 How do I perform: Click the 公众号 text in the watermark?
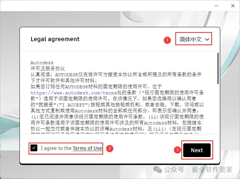click(x=174, y=170)
